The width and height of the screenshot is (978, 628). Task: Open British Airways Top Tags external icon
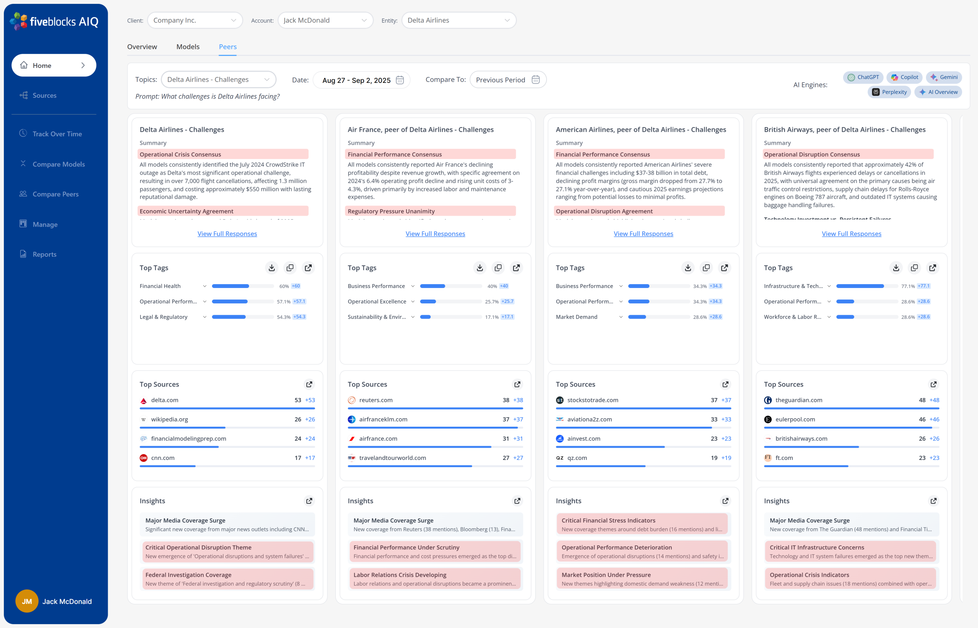coord(933,268)
